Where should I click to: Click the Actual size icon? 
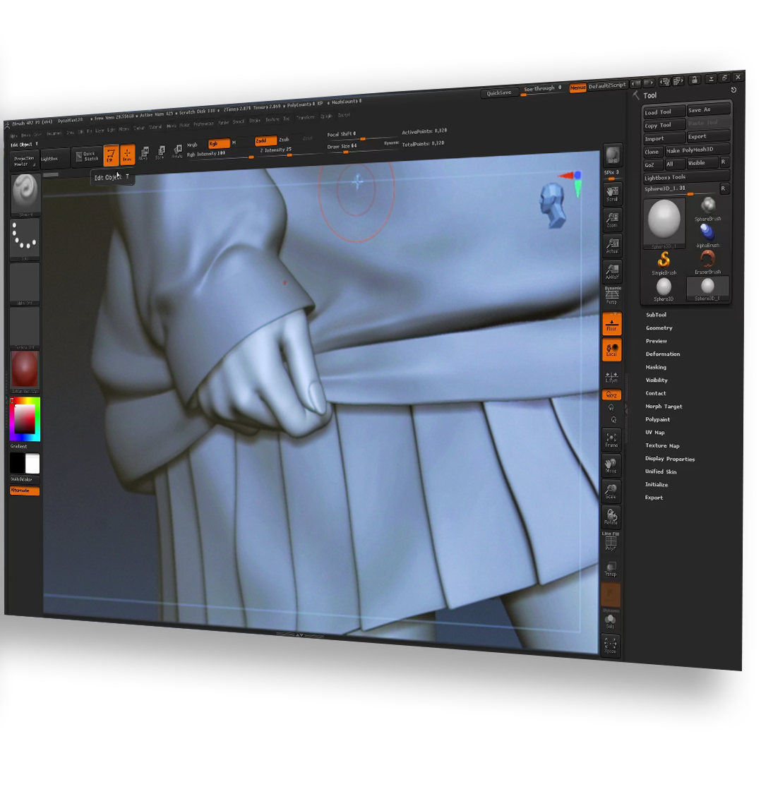coord(613,246)
